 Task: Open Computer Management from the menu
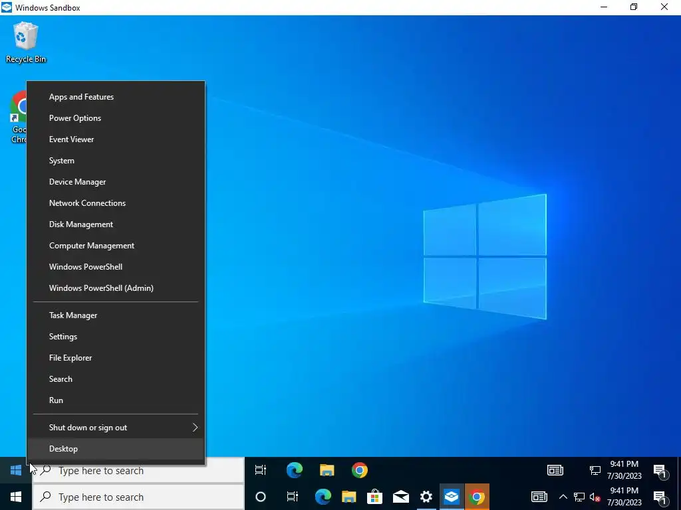116,246
